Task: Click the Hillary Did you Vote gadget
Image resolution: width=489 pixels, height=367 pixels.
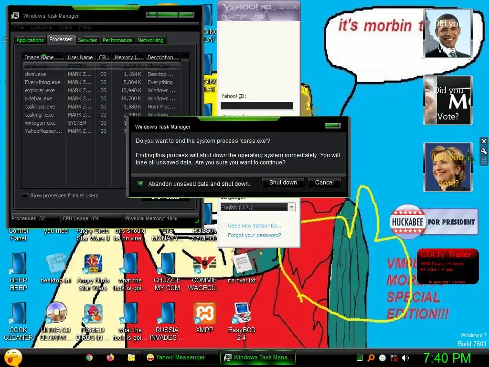Action: pyautogui.click(x=448, y=167)
